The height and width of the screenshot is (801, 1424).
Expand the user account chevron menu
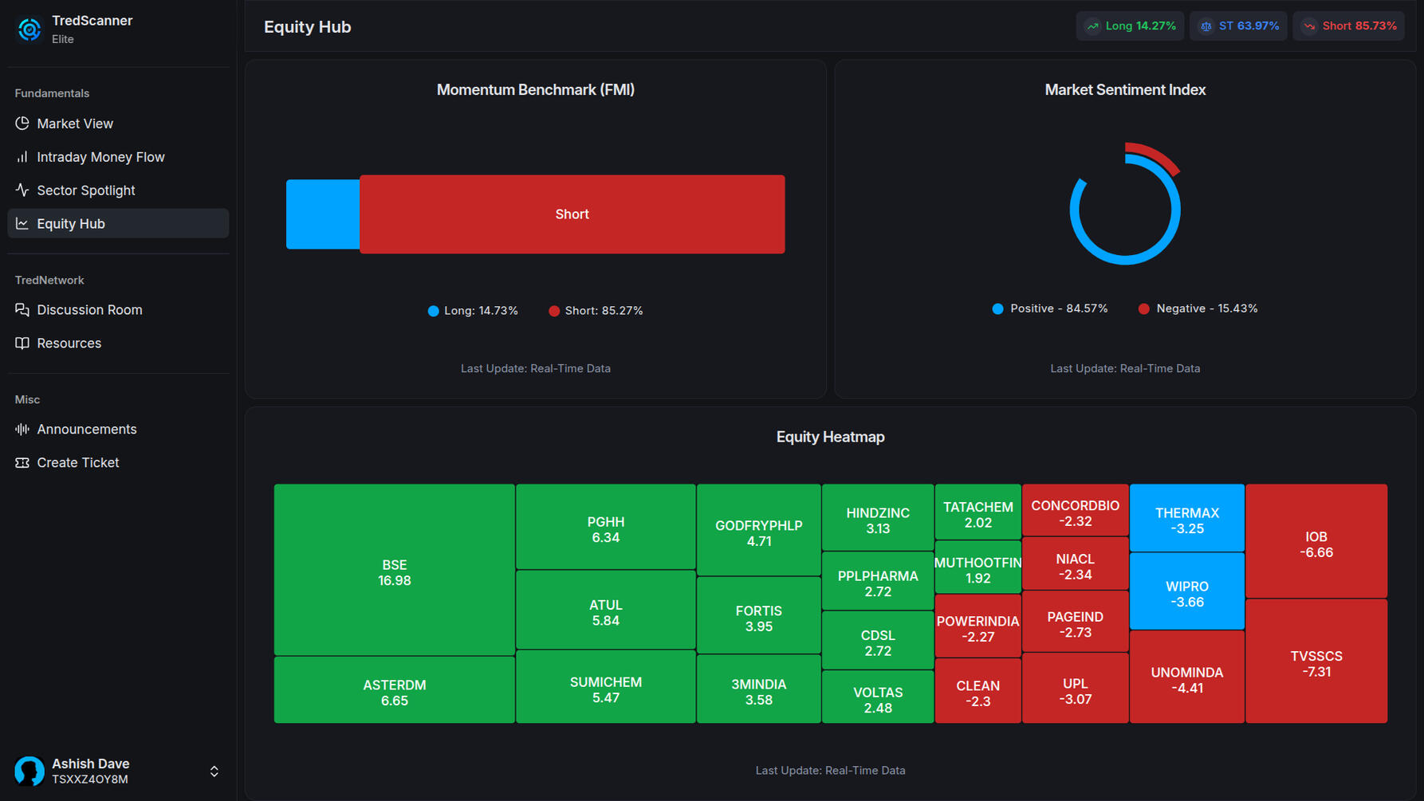click(214, 772)
